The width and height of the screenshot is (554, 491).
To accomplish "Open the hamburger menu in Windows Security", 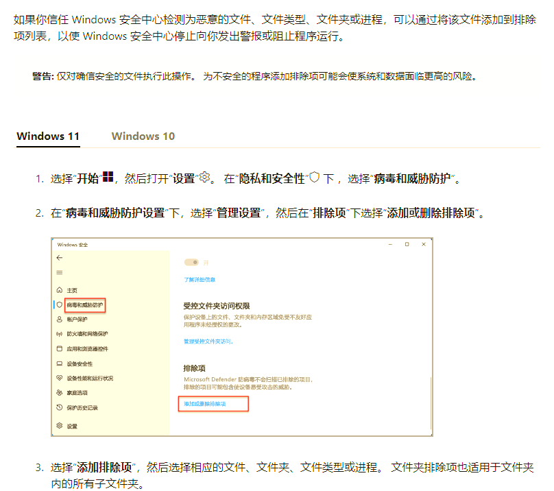I will pos(60,272).
